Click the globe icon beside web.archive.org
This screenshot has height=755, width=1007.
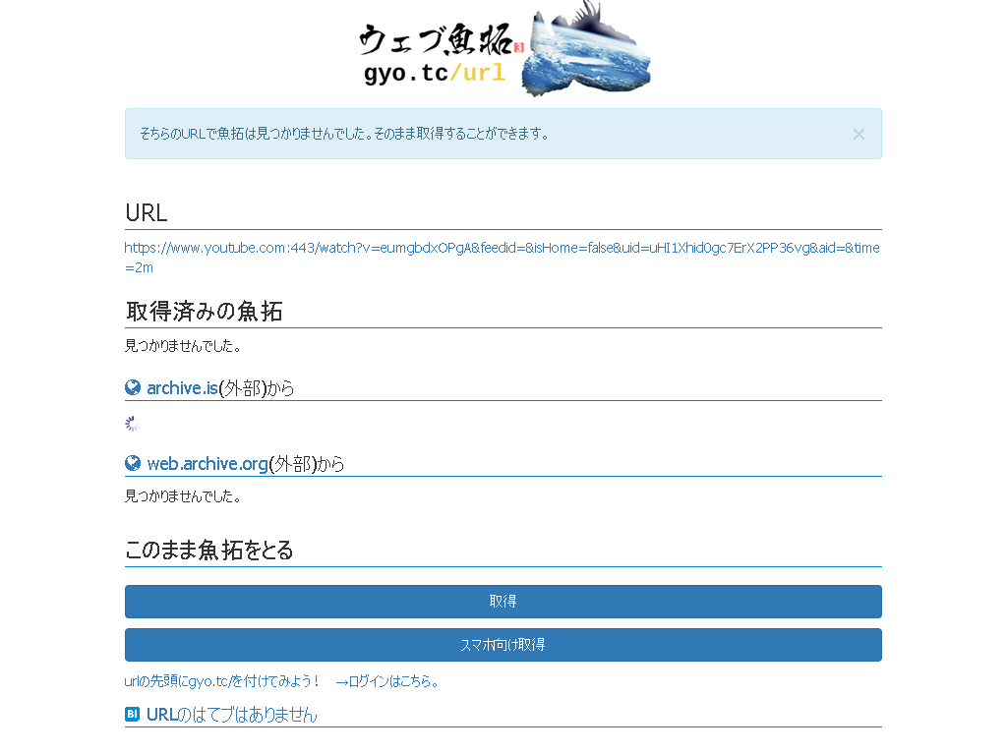[x=133, y=463]
